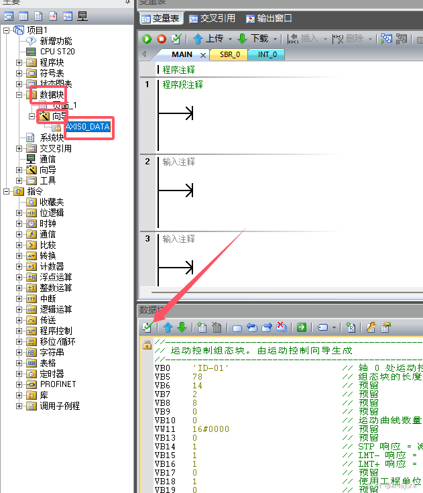Expand the PROFINET instruction folder

19,384
